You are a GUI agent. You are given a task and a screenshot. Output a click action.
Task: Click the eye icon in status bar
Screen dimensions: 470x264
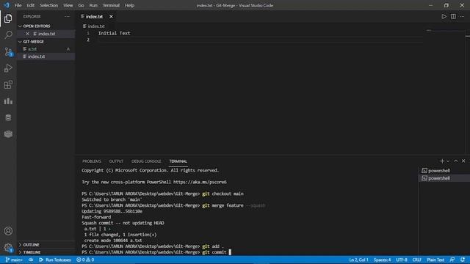click(x=31, y=260)
